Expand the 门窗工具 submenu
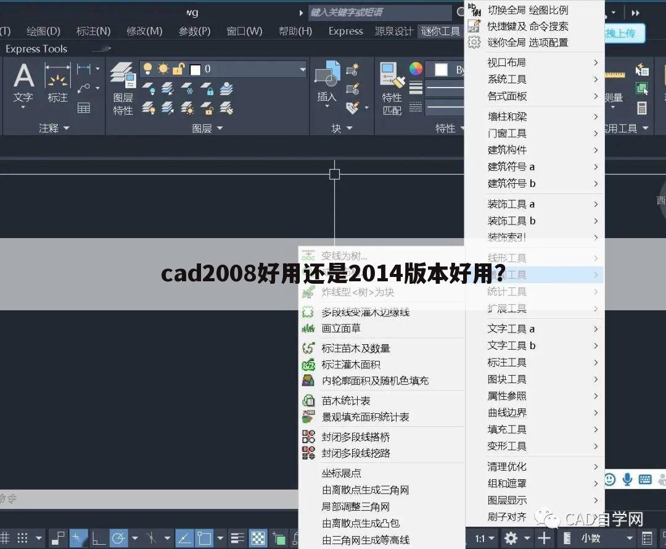Viewport: 666px width, 549px height. [x=535, y=133]
